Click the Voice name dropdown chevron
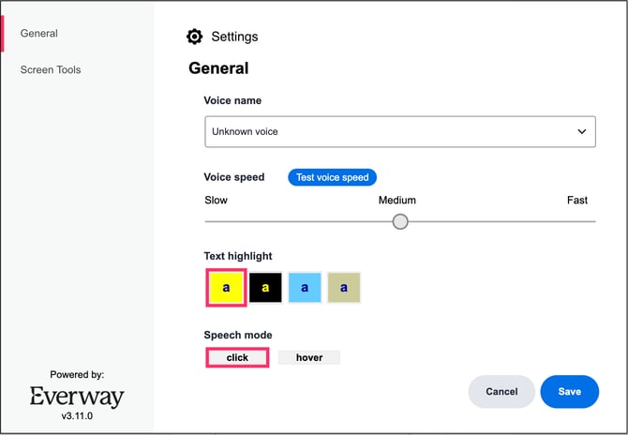The width and height of the screenshot is (628, 435). pyautogui.click(x=581, y=131)
